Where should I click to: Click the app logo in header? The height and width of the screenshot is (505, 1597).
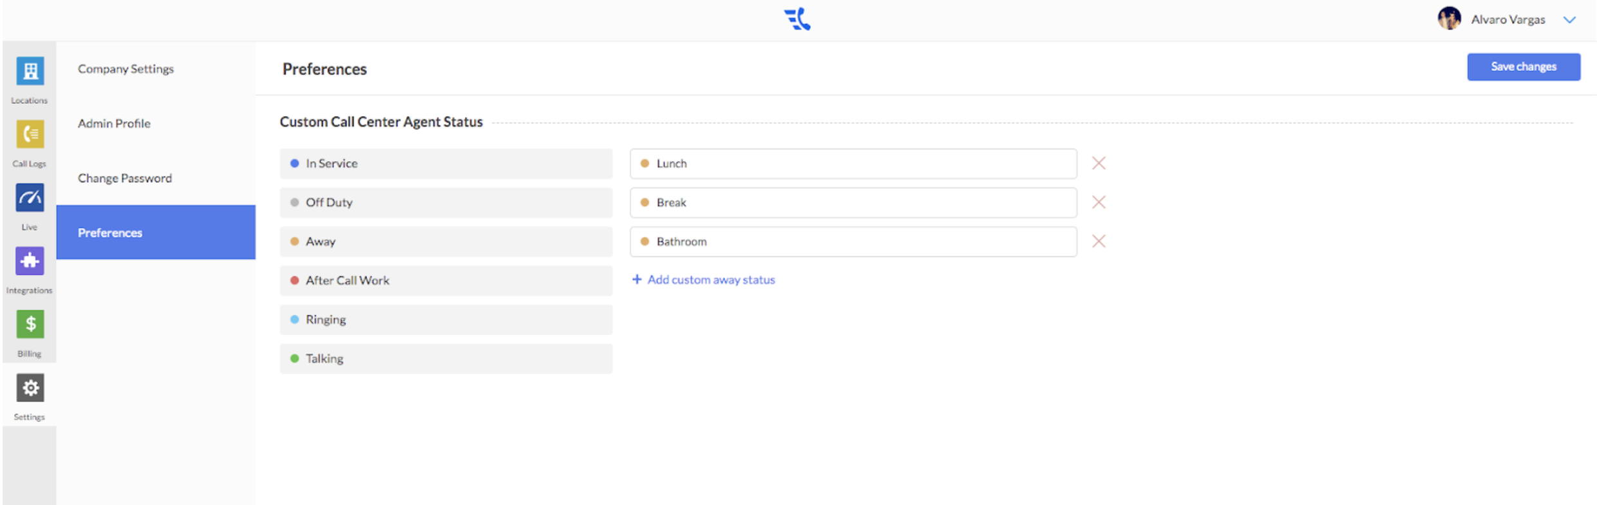(797, 19)
